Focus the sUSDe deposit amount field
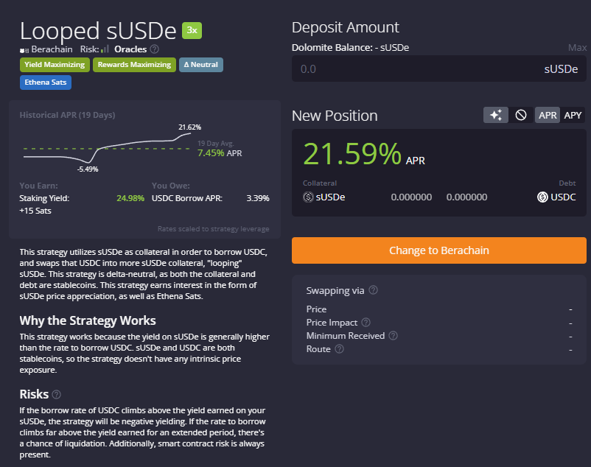 pyautogui.click(x=438, y=69)
